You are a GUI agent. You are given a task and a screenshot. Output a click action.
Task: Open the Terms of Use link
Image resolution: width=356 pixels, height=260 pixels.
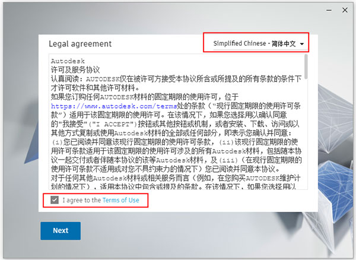point(121,200)
